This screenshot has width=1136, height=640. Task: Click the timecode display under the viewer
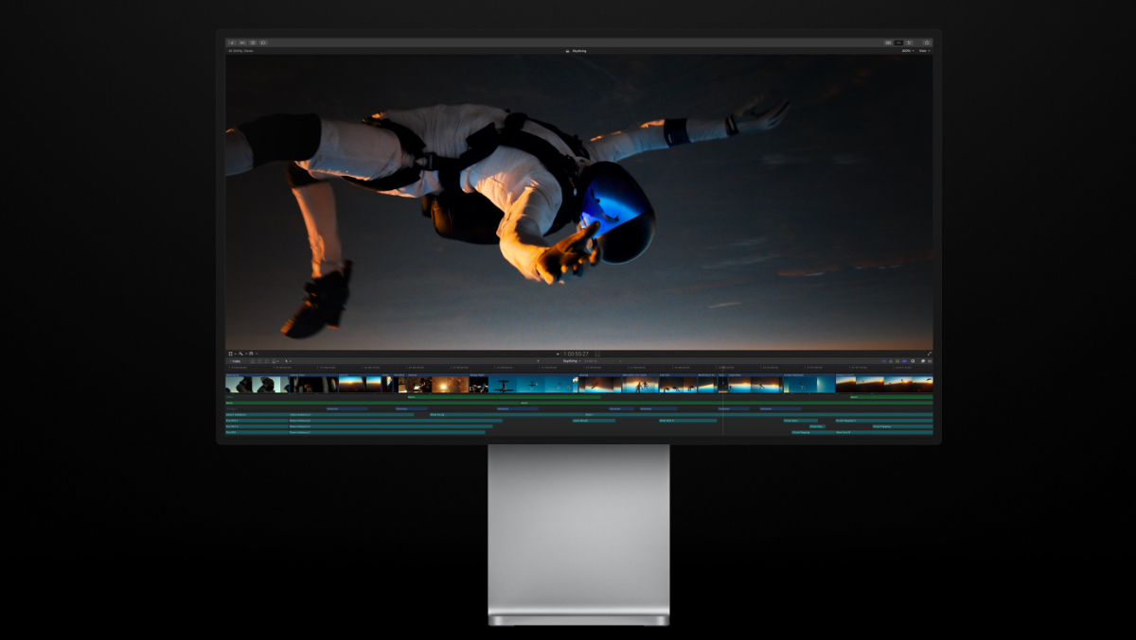(577, 354)
